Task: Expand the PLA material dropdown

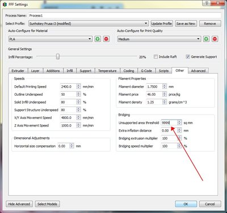Action: (51, 39)
